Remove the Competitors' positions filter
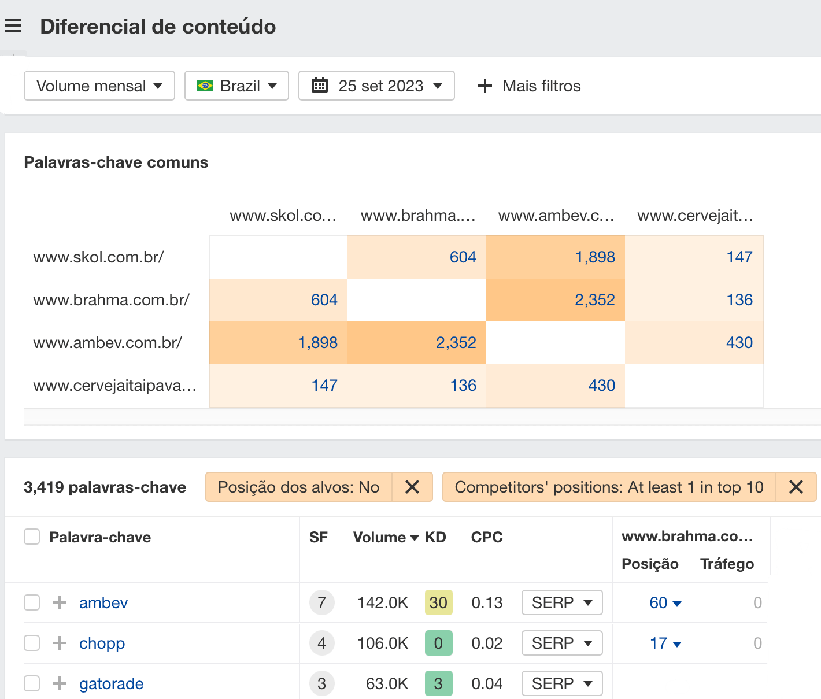 coord(796,487)
